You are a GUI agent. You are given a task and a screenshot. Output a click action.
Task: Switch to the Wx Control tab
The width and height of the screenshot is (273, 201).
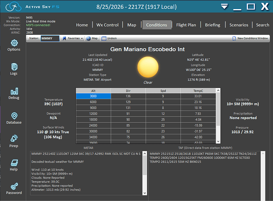coord(108,25)
